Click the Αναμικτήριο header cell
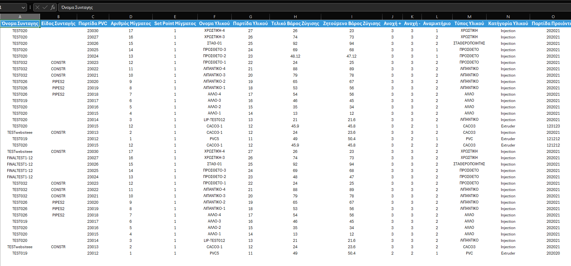The height and width of the screenshot is (266, 571). pyautogui.click(x=437, y=24)
